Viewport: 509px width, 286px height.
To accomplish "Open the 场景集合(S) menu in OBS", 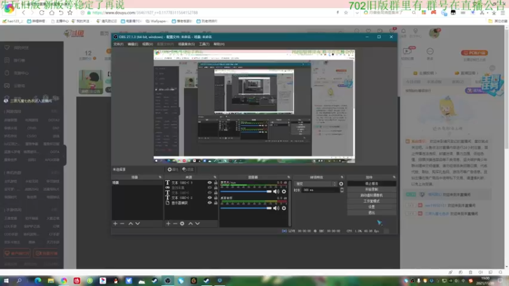I will (x=186, y=44).
